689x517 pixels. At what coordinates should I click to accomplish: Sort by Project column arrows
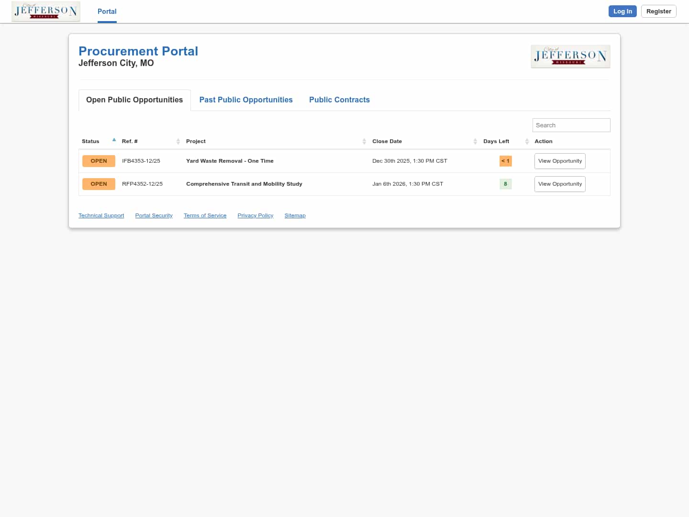coord(364,141)
